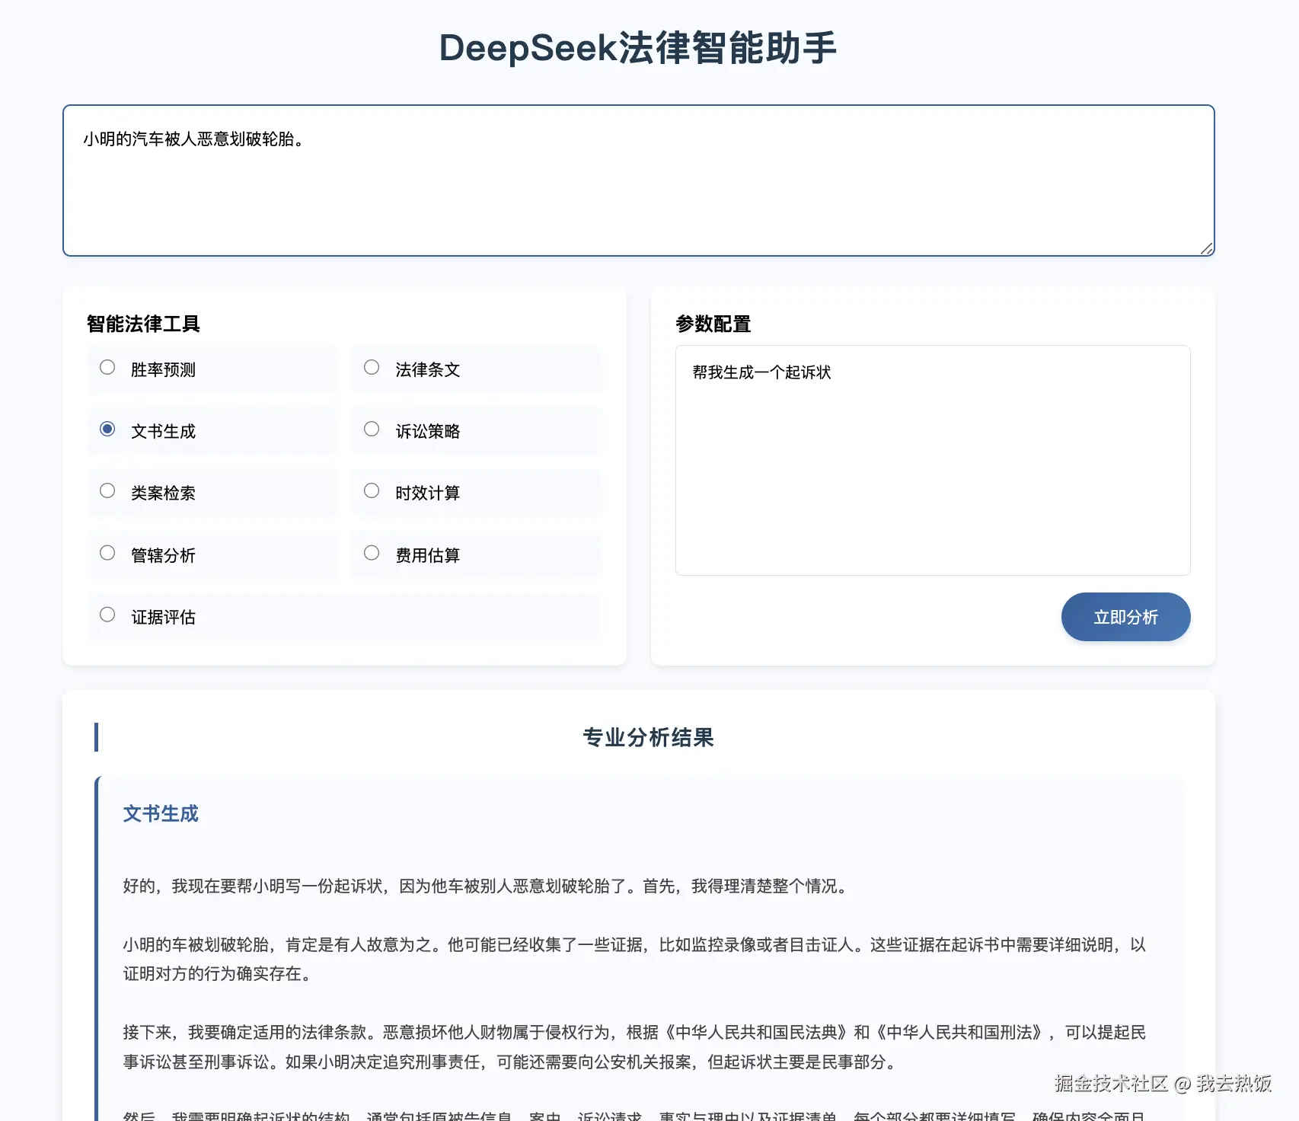Click the 智能法律工具 heading
1299x1121 pixels.
click(x=143, y=324)
